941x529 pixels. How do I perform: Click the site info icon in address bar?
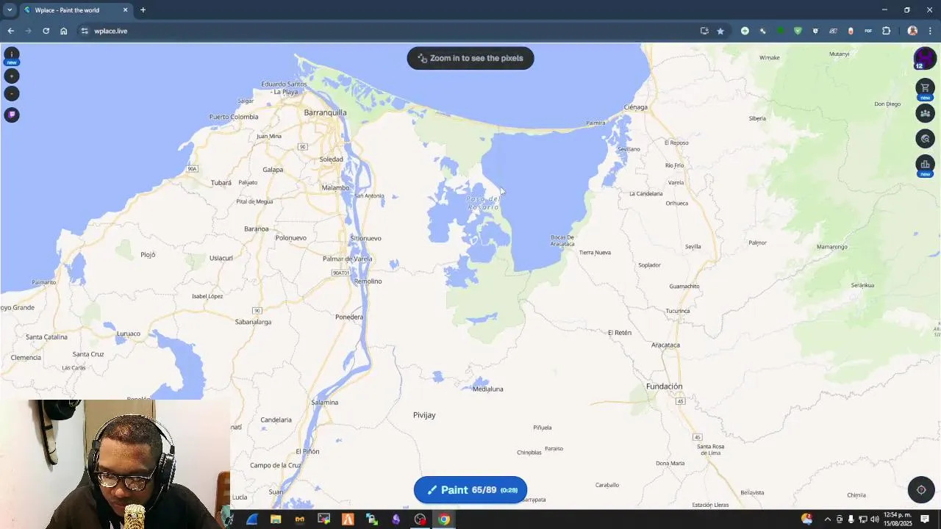(85, 31)
